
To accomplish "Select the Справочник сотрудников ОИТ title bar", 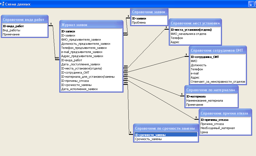I will (x=218, y=50).
